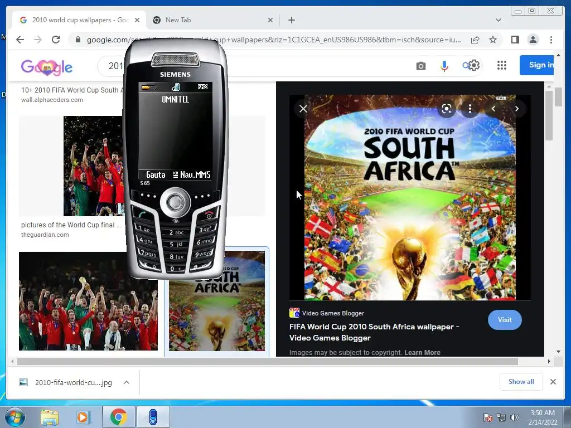Viewport: 571px width, 428px height.
Task: Click the horizontal scrollbar at page bottom
Action: pos(268,361)
